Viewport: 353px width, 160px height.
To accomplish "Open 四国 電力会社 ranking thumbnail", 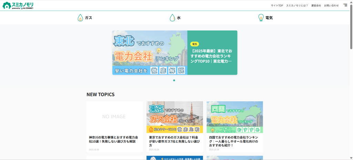I will pyautogui.click(x=234, y=117).
